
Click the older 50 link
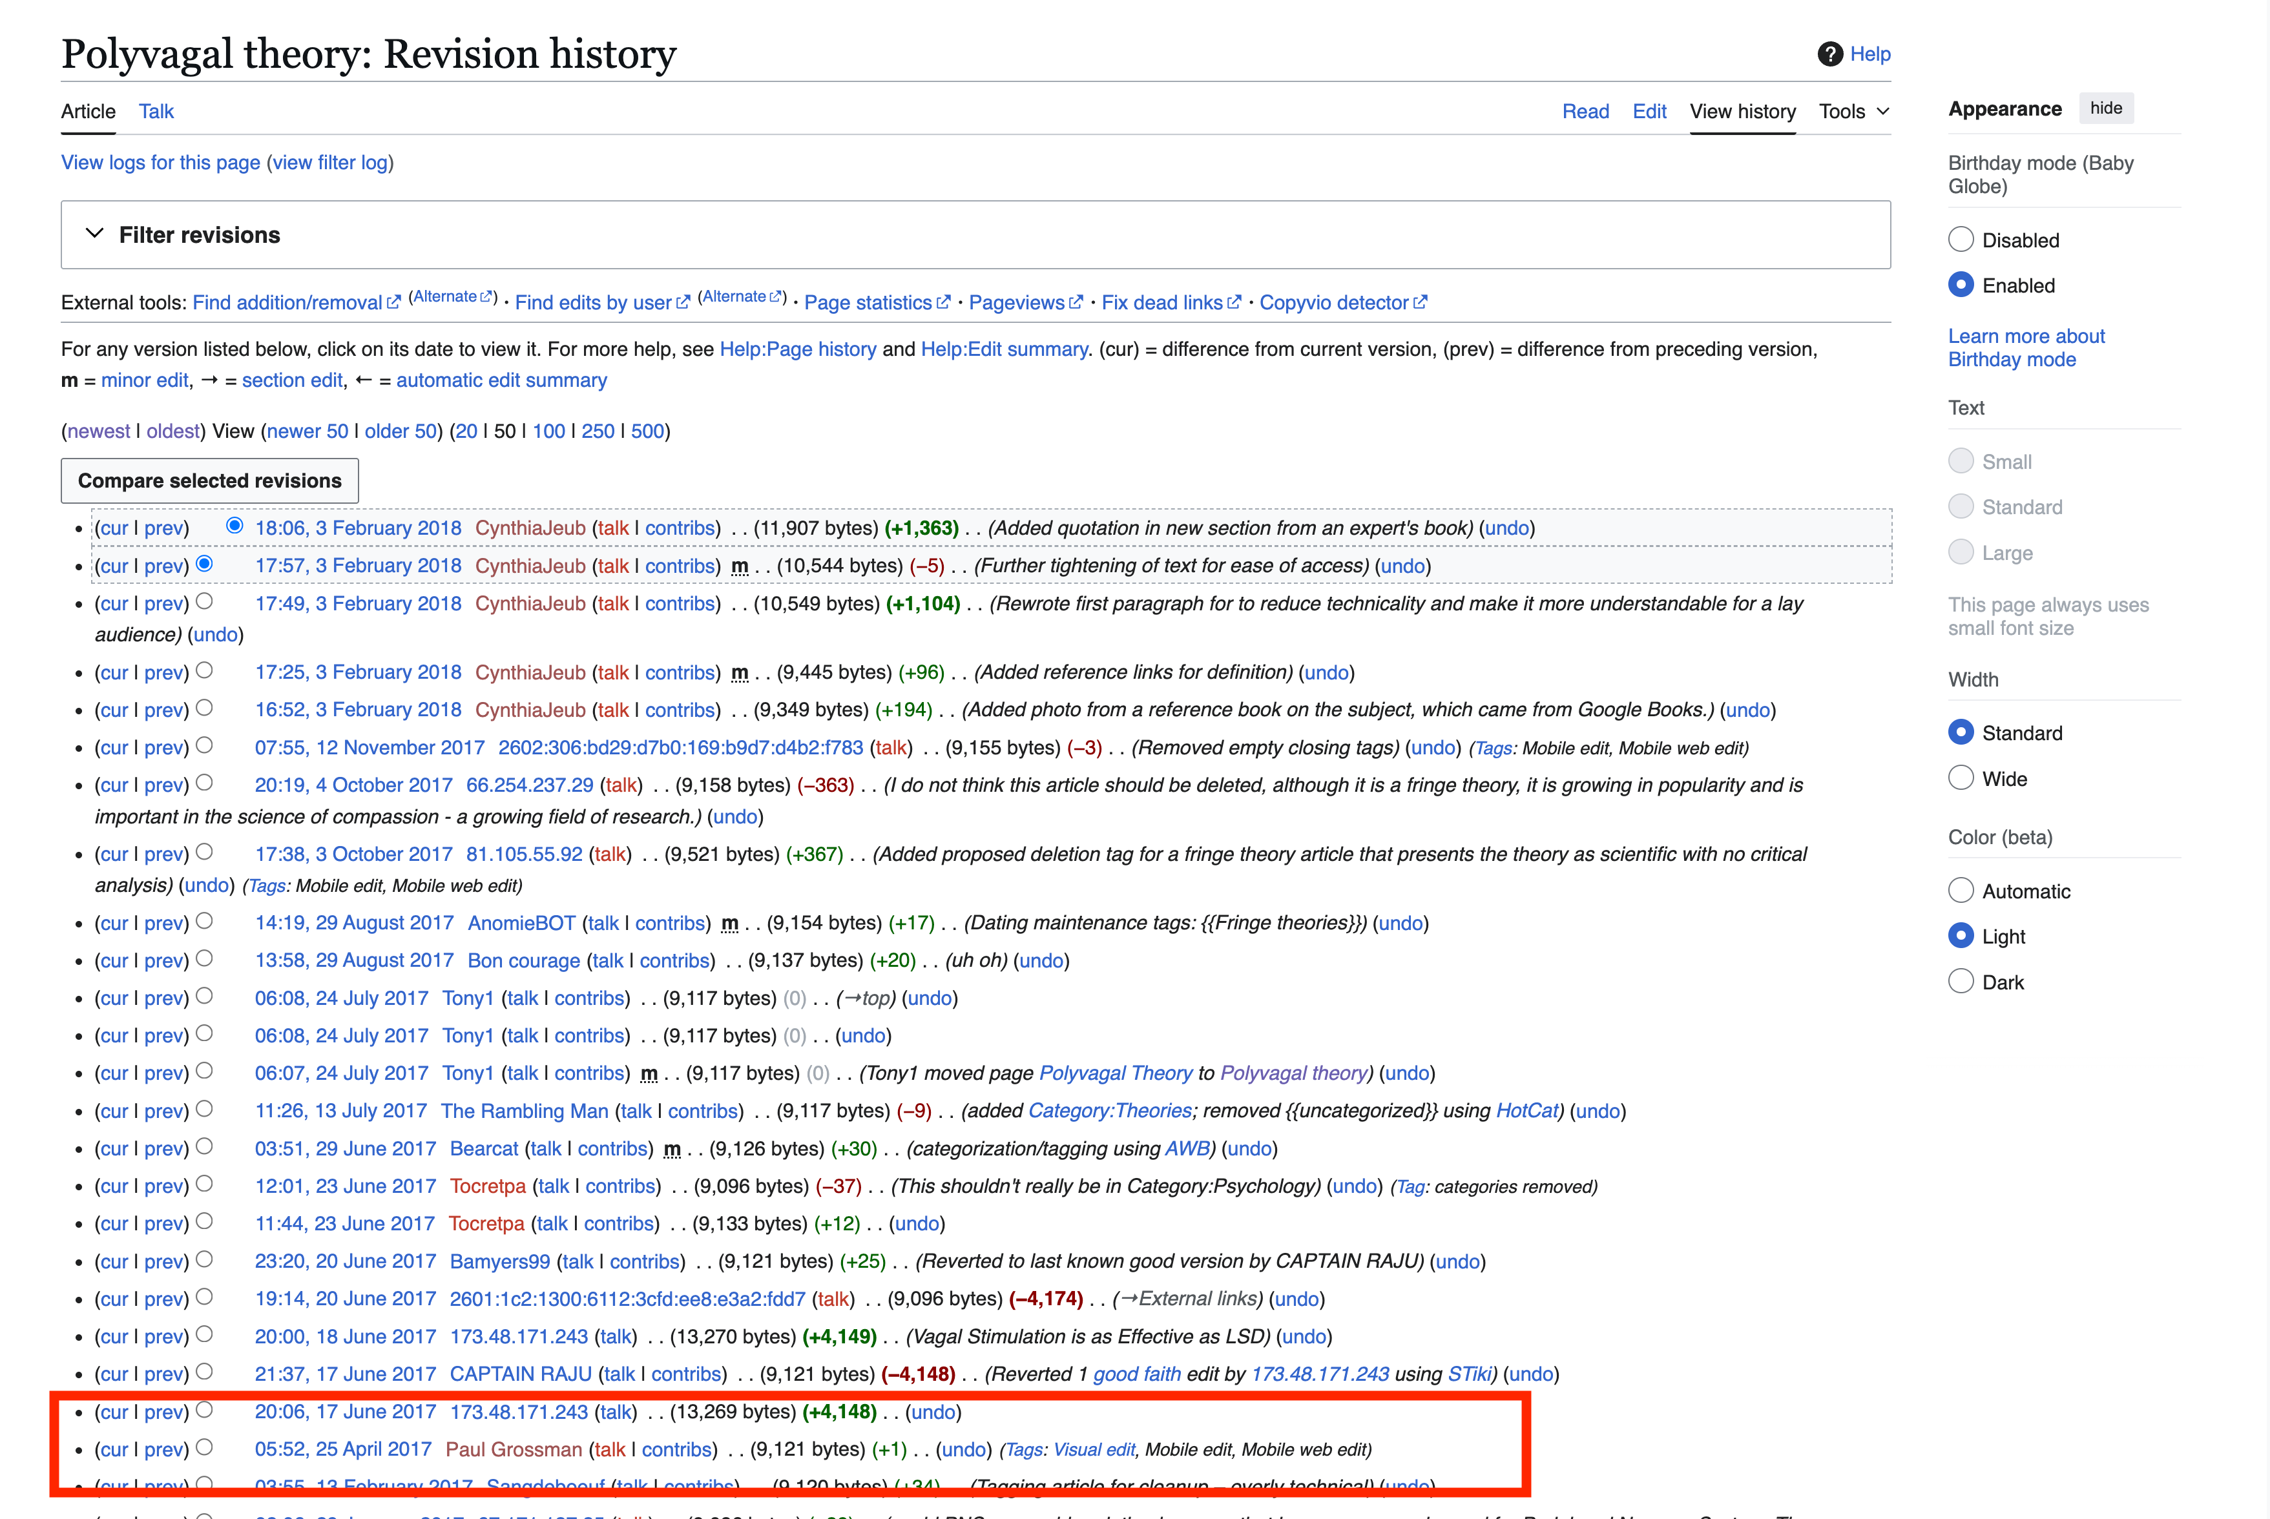400,431
